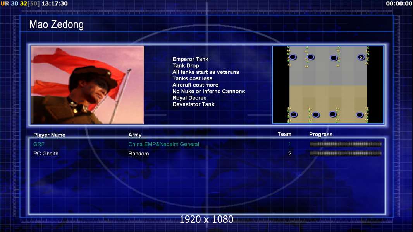Click the map preview thumbnail
The width and height of the screenshot is (413, 232).
[x=328, y=85]
